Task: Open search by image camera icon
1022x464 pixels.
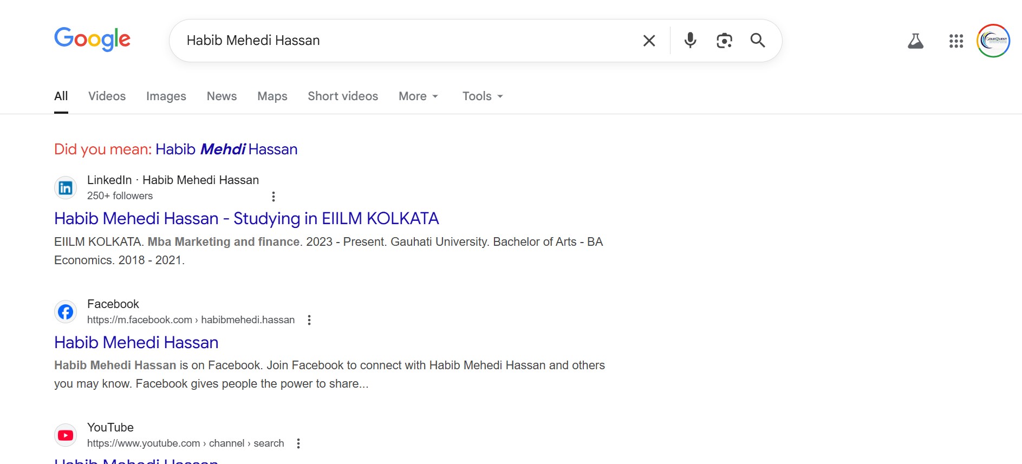Action: (724, 41)
